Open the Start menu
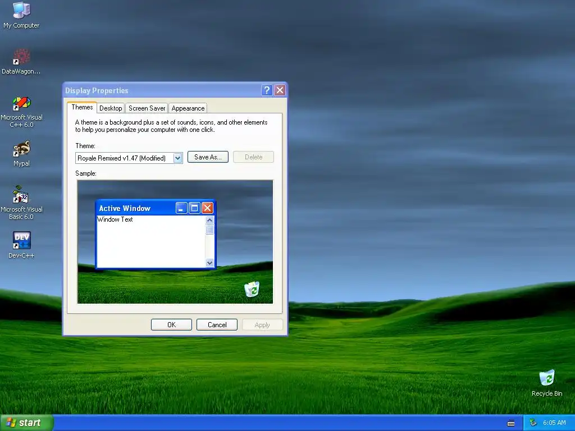 pos(27,423)
